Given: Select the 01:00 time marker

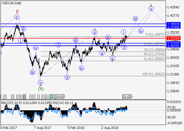Looking at the screenshot, I should (127, 96).
